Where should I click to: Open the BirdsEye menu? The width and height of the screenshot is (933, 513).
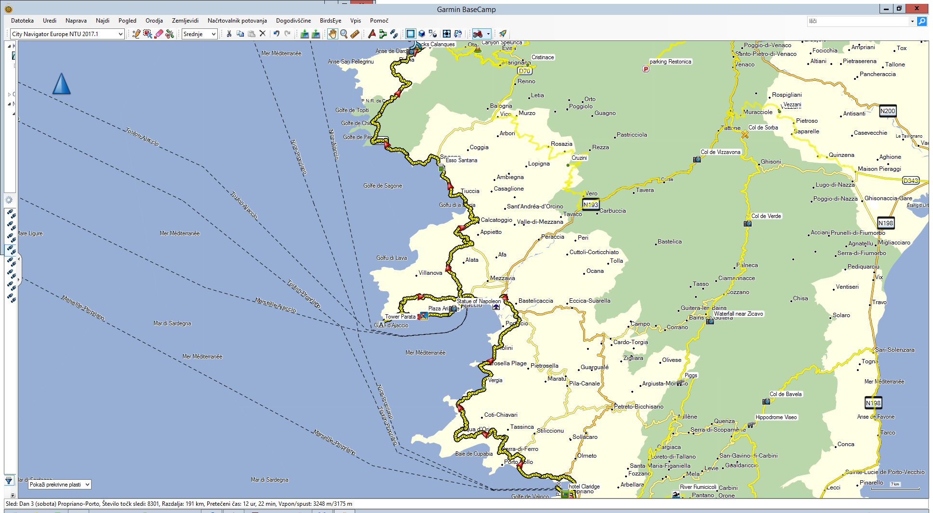click(x=330, y=21)
